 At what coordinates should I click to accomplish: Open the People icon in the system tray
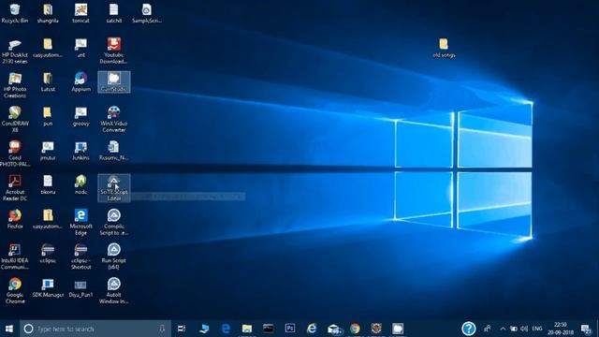[x=488, y=329]
